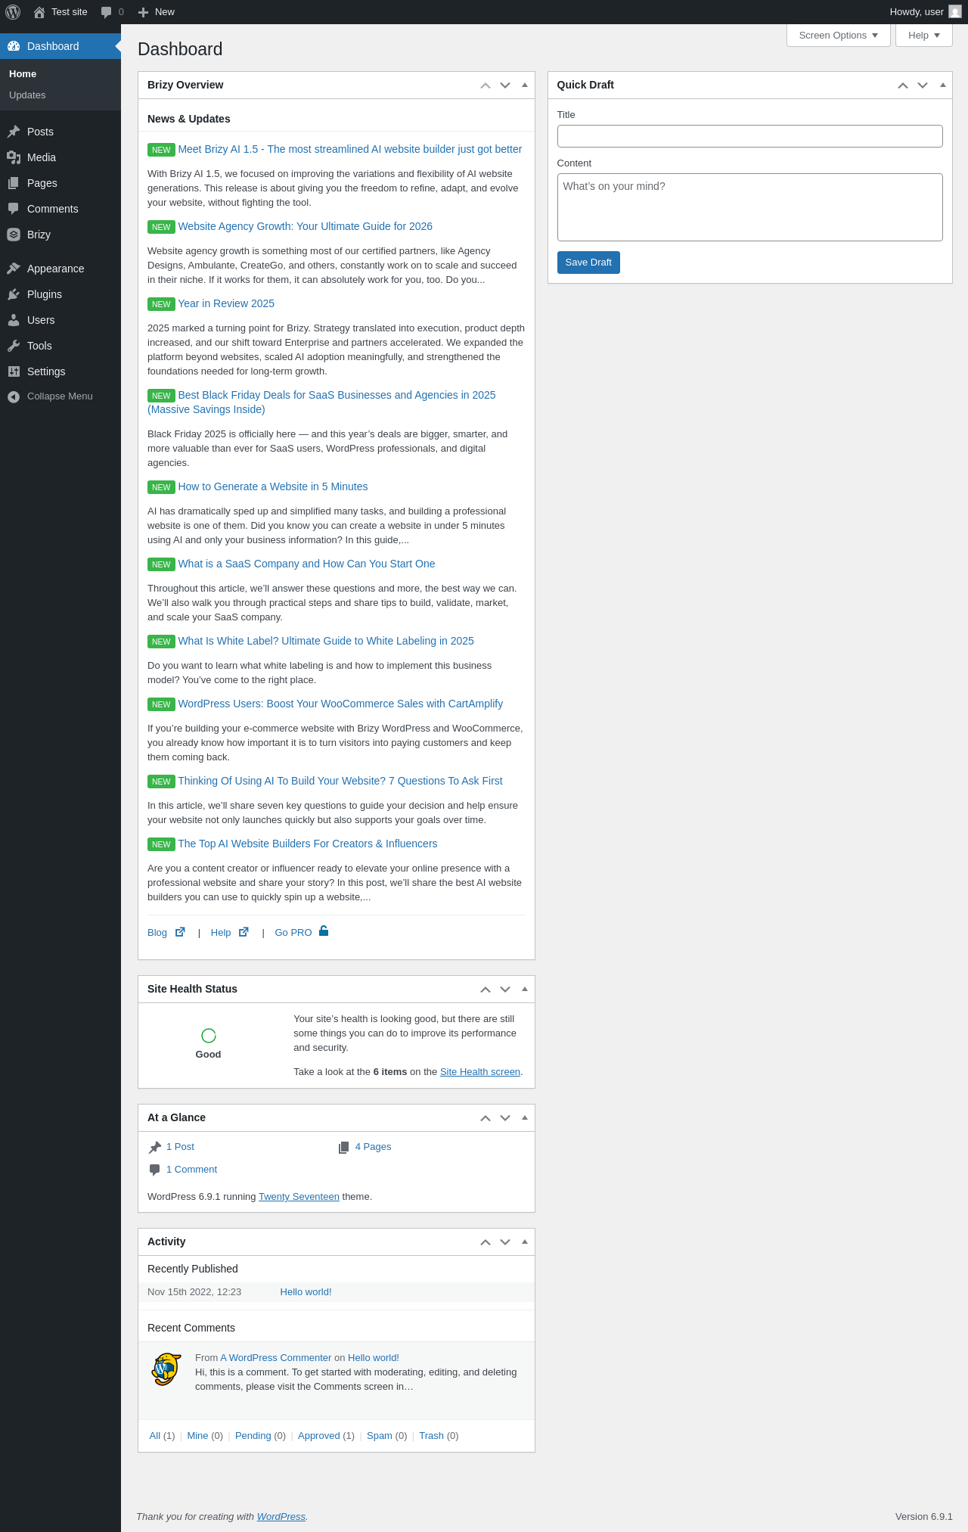Viewport: 968px width, 1532px height.
Task: Click the Dashboard gauge icon in sidebar
Action: [14, 46]
